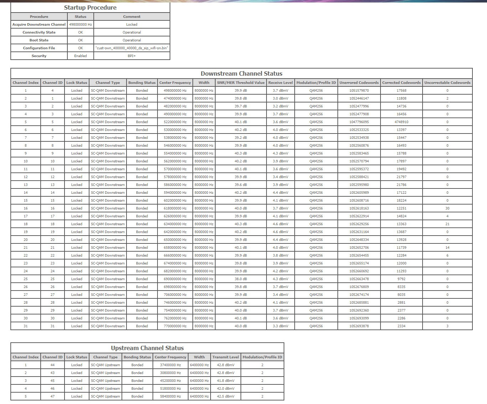The image size is (487, 404).
Task: Click the configuration file name cell
Action: (132, 48)
